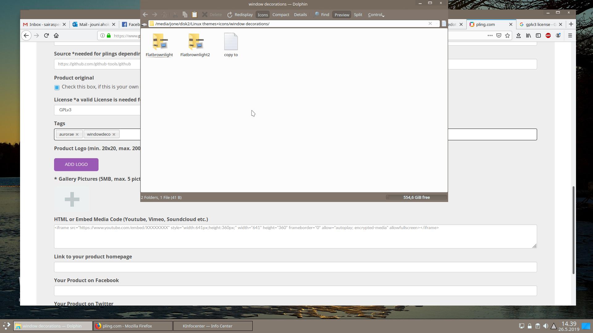
Task: Close the Inbox tab
Action: tap(64, 24)
